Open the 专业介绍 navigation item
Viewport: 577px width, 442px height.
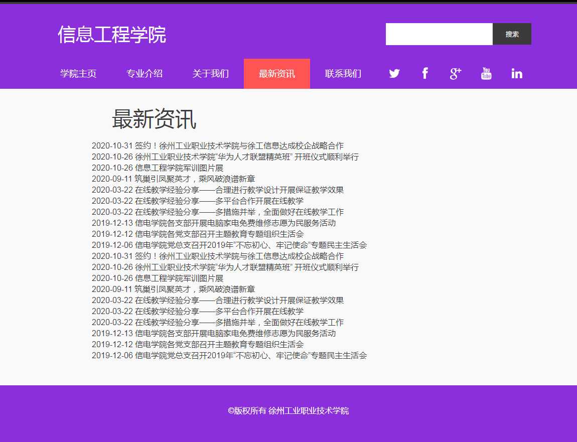point(145,74)
